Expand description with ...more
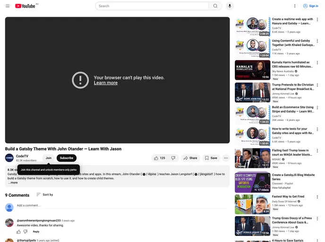The height and width of the screenshot is (242, 325). point(13,183)
